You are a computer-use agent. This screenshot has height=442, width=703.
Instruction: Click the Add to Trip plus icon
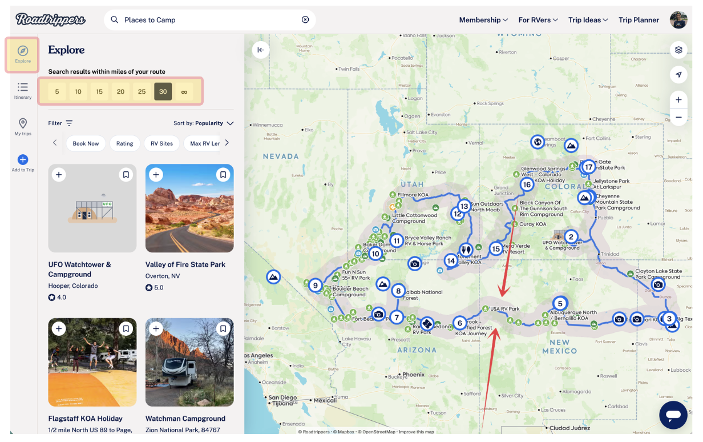click(x=22, y=160)
